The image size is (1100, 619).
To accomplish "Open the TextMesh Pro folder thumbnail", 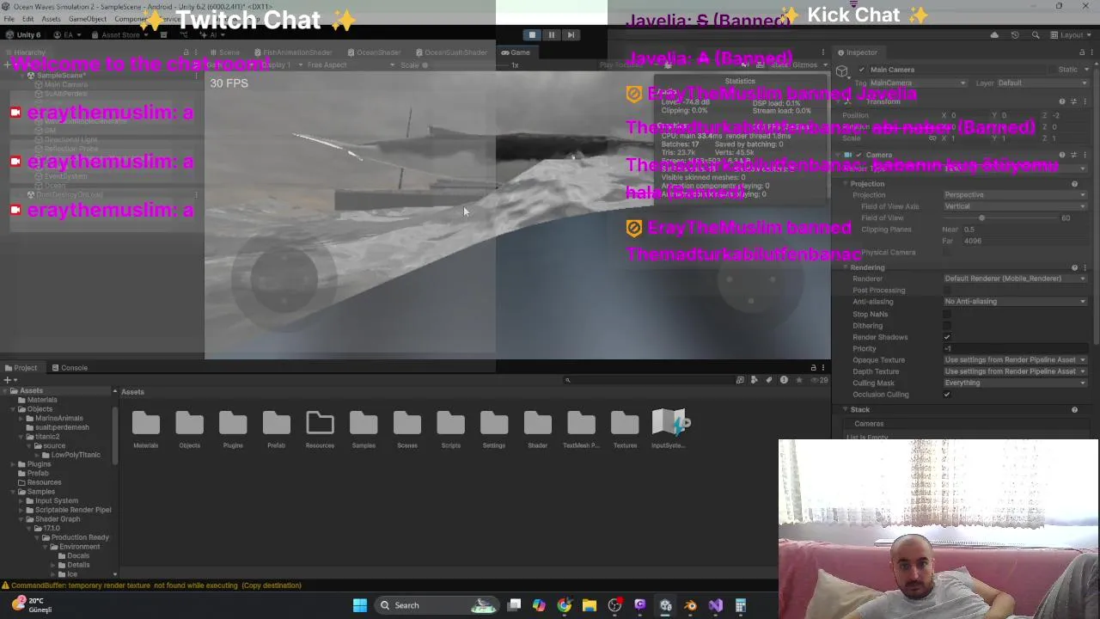I will (x=581, y=423).
